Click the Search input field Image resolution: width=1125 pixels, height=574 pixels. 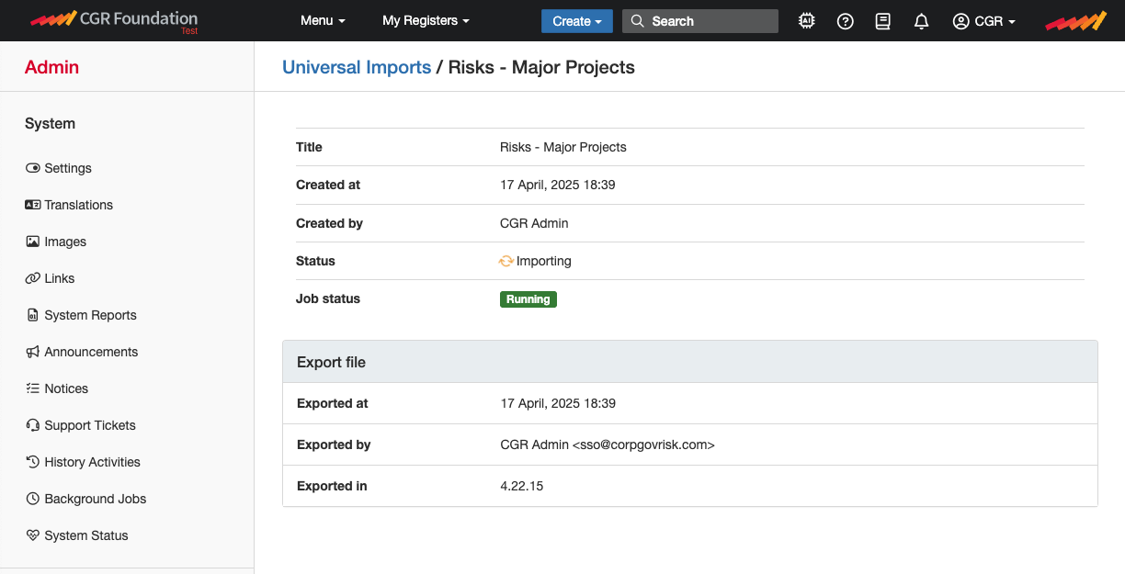700,21
